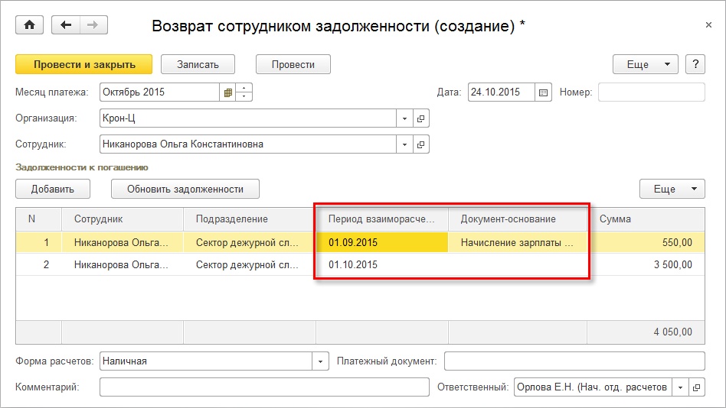Image resolution: width=726 pixels, height=408 pixels.
Task: Open calendar picker for Дата field
Action: coord(544,92)
